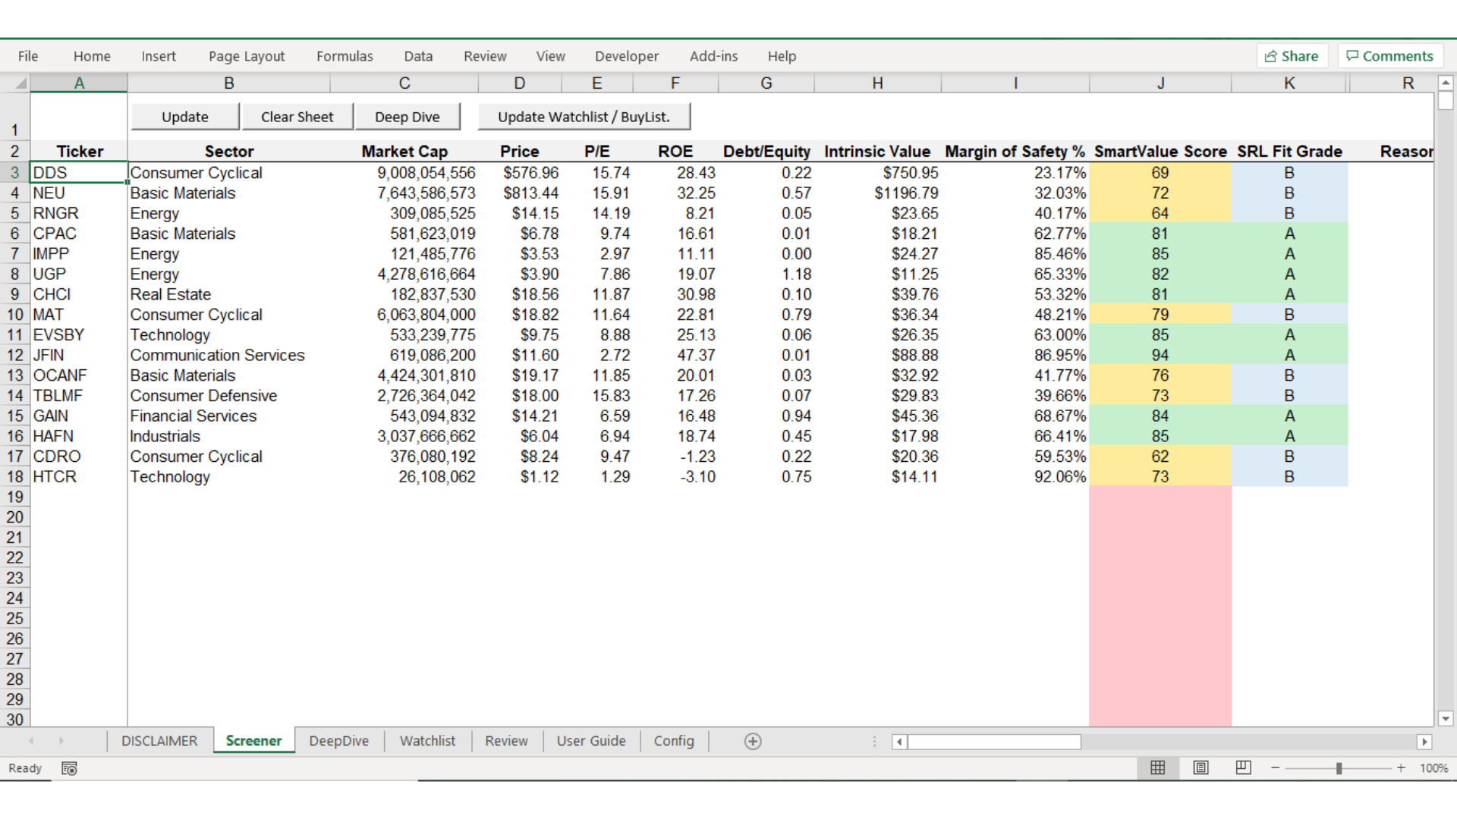
Task: Click the macro recording status icon
Action: 69,768
